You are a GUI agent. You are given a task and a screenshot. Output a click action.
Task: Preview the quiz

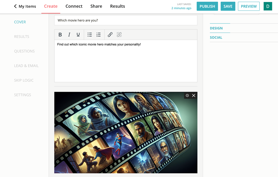pyautogui.click(x=249, y=6)
